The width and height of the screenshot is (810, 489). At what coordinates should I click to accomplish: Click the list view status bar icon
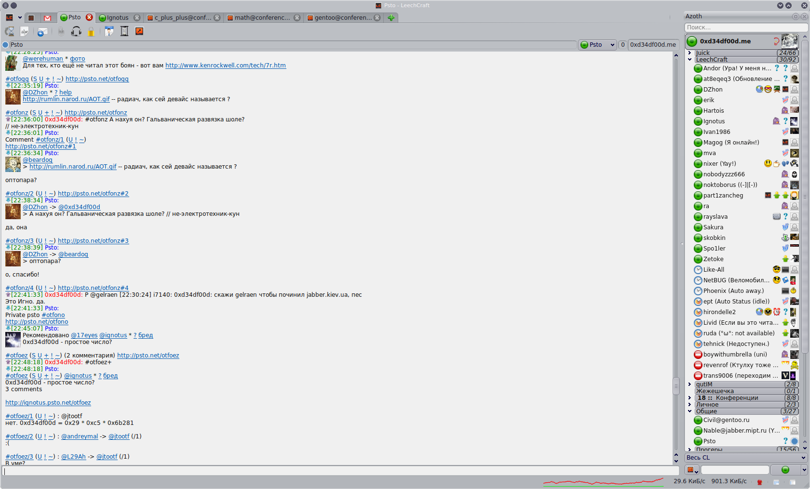(x=793, y=482)
